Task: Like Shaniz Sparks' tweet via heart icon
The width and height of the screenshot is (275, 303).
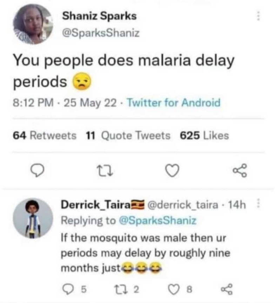Action: point(172,170)
